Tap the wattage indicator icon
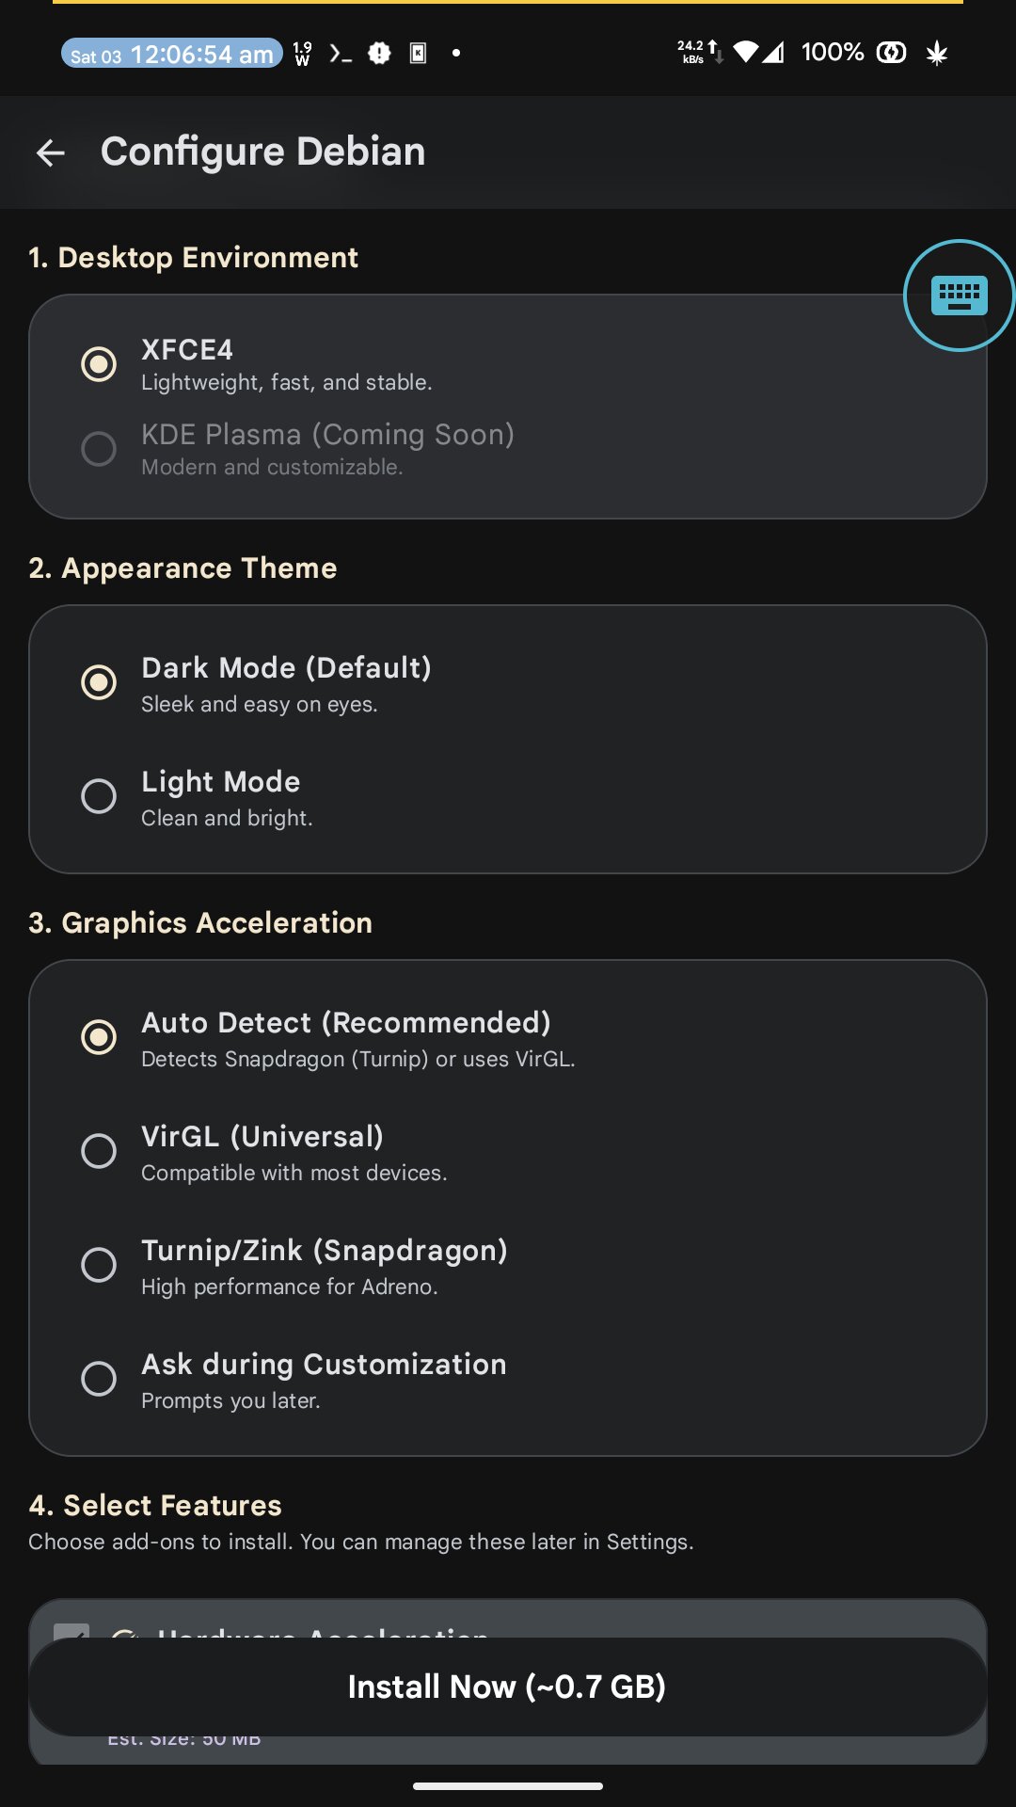Image resolution: width=1016 pixels, height=1807 pixels. 302,54
